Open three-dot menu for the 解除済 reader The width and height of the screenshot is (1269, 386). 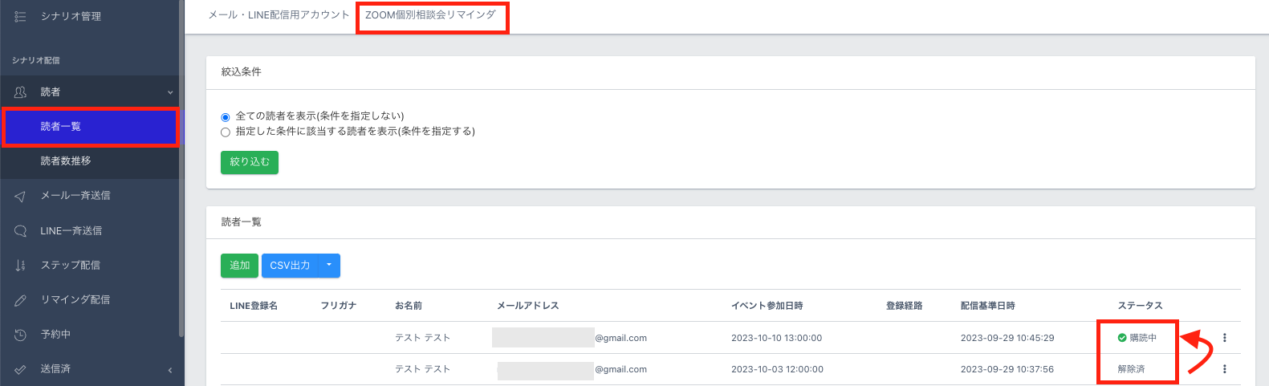pos(1224,369)
